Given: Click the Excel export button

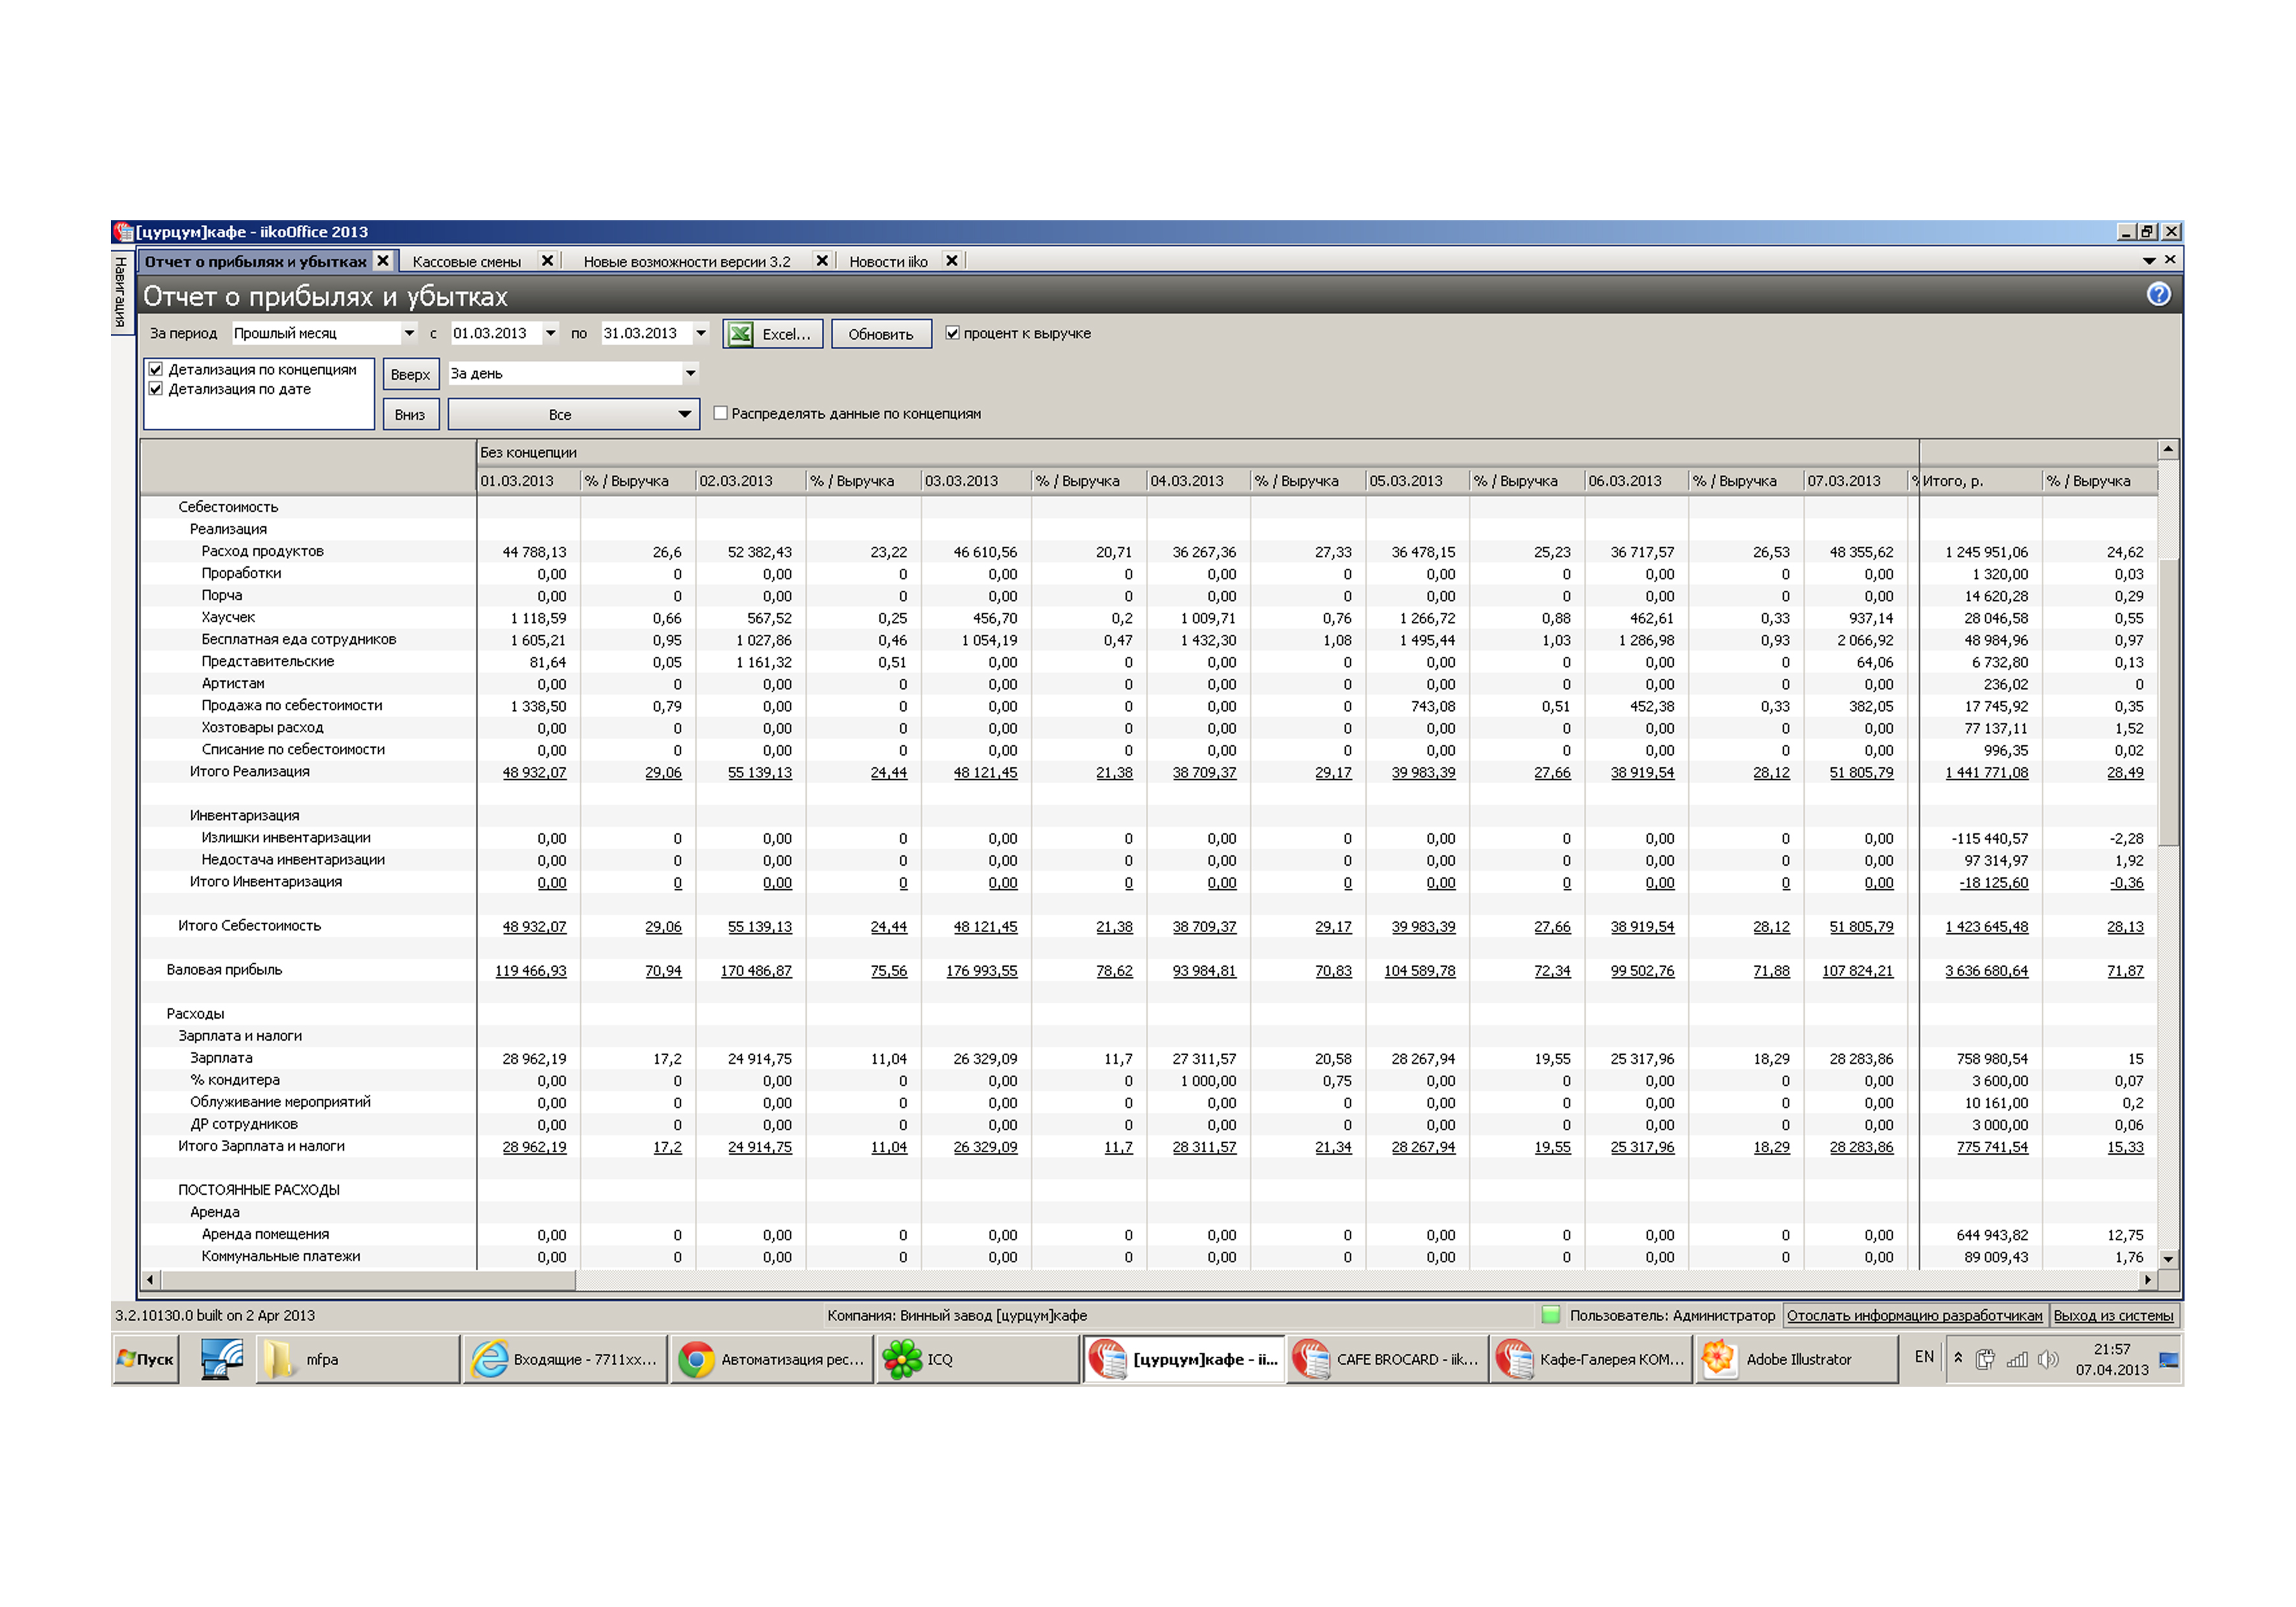Looking at the screenshot, I should (772, 334).
